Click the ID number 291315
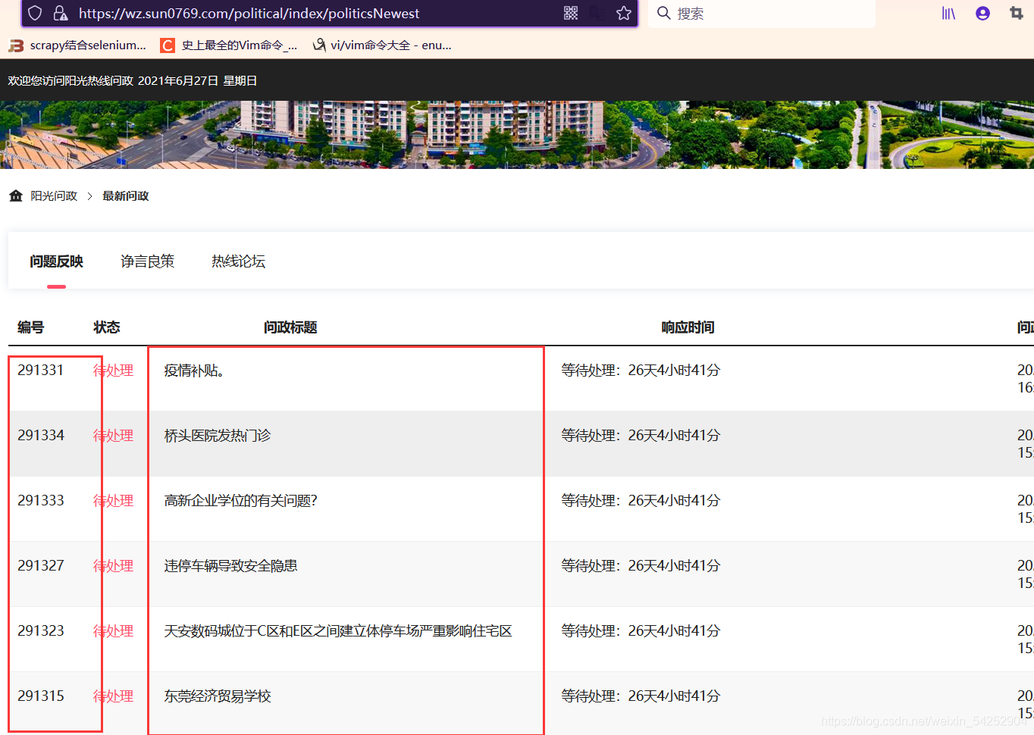Screen dimensions: 1034x735 pos(41,696)
